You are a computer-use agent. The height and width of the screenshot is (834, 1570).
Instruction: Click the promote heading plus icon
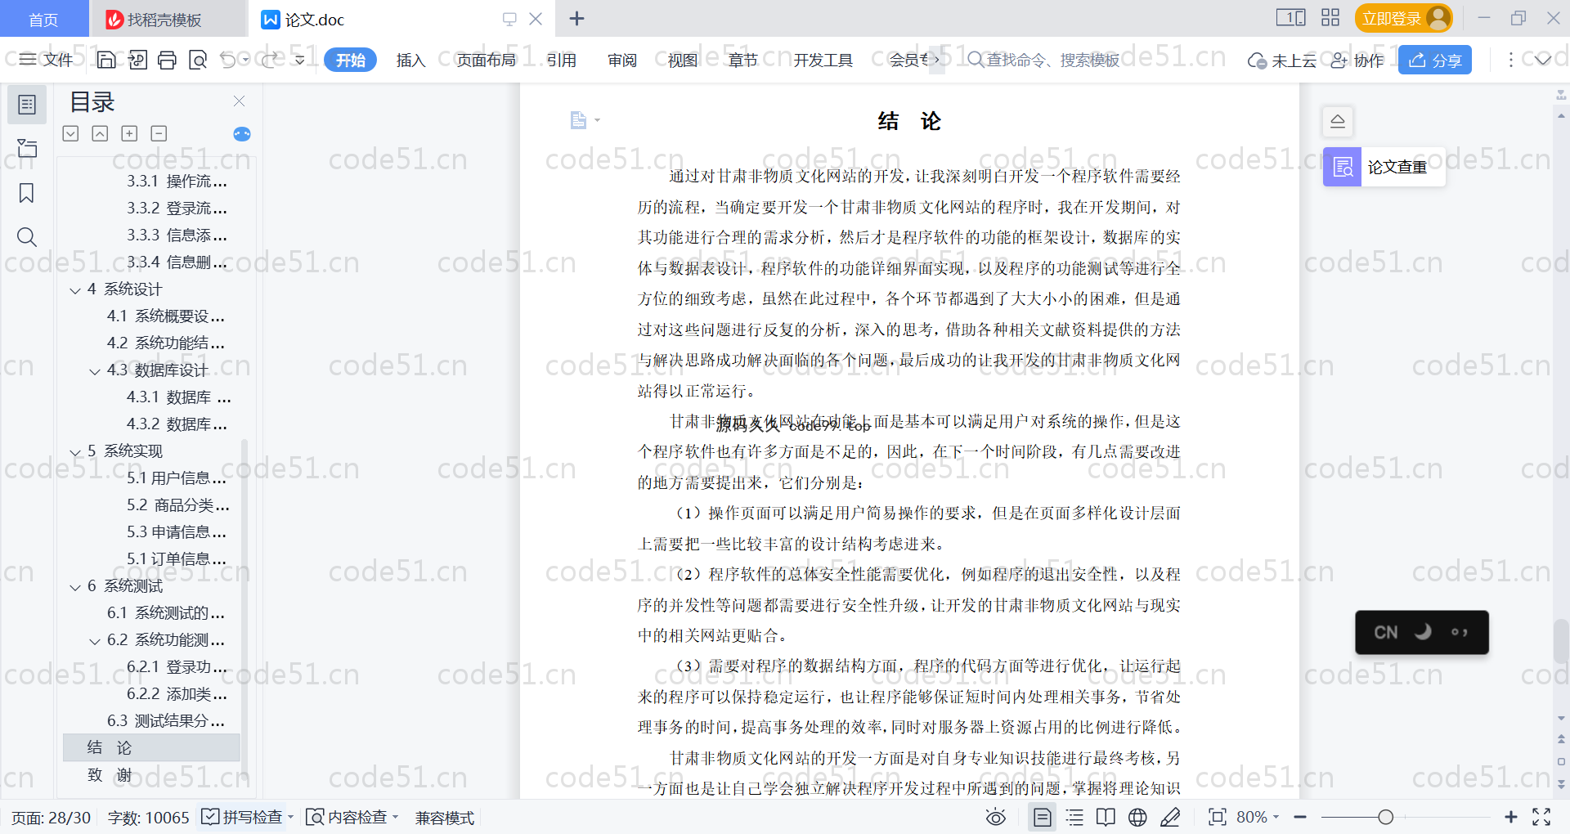click(x=129, y=133)
